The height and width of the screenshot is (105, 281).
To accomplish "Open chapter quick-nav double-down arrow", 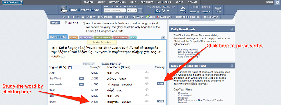I will (73, 17).
